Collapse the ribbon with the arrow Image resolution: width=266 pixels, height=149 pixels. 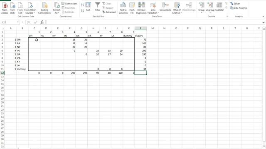263,17
